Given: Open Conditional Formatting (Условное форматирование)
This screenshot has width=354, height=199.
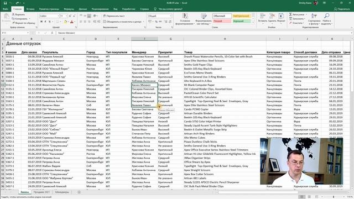Looking at the screenshot, I should 185,19.
